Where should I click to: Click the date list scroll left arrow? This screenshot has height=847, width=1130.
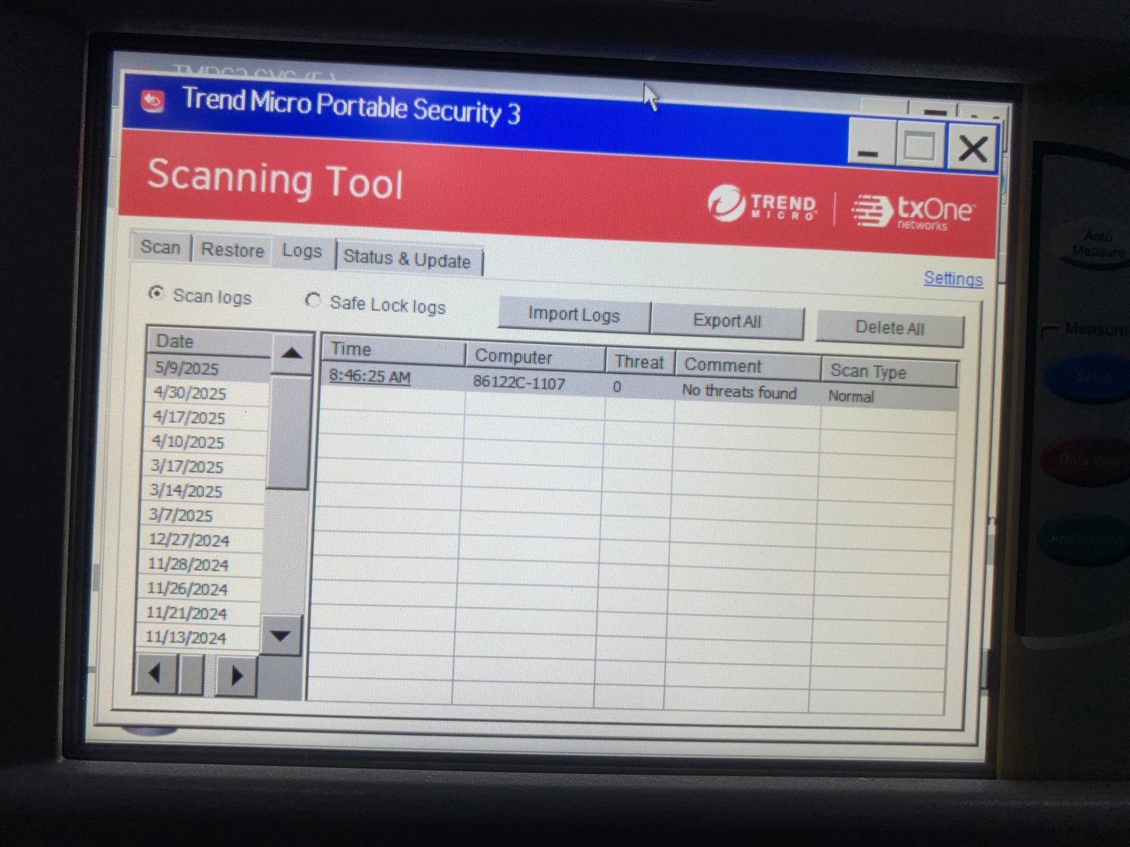tap(155, 673)
